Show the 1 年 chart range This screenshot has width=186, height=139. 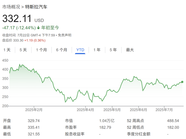pos(97,50)
